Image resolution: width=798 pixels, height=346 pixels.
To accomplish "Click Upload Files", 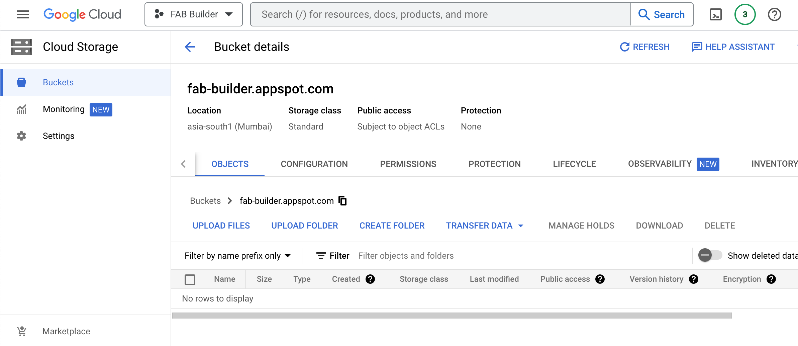I will 221,226.
